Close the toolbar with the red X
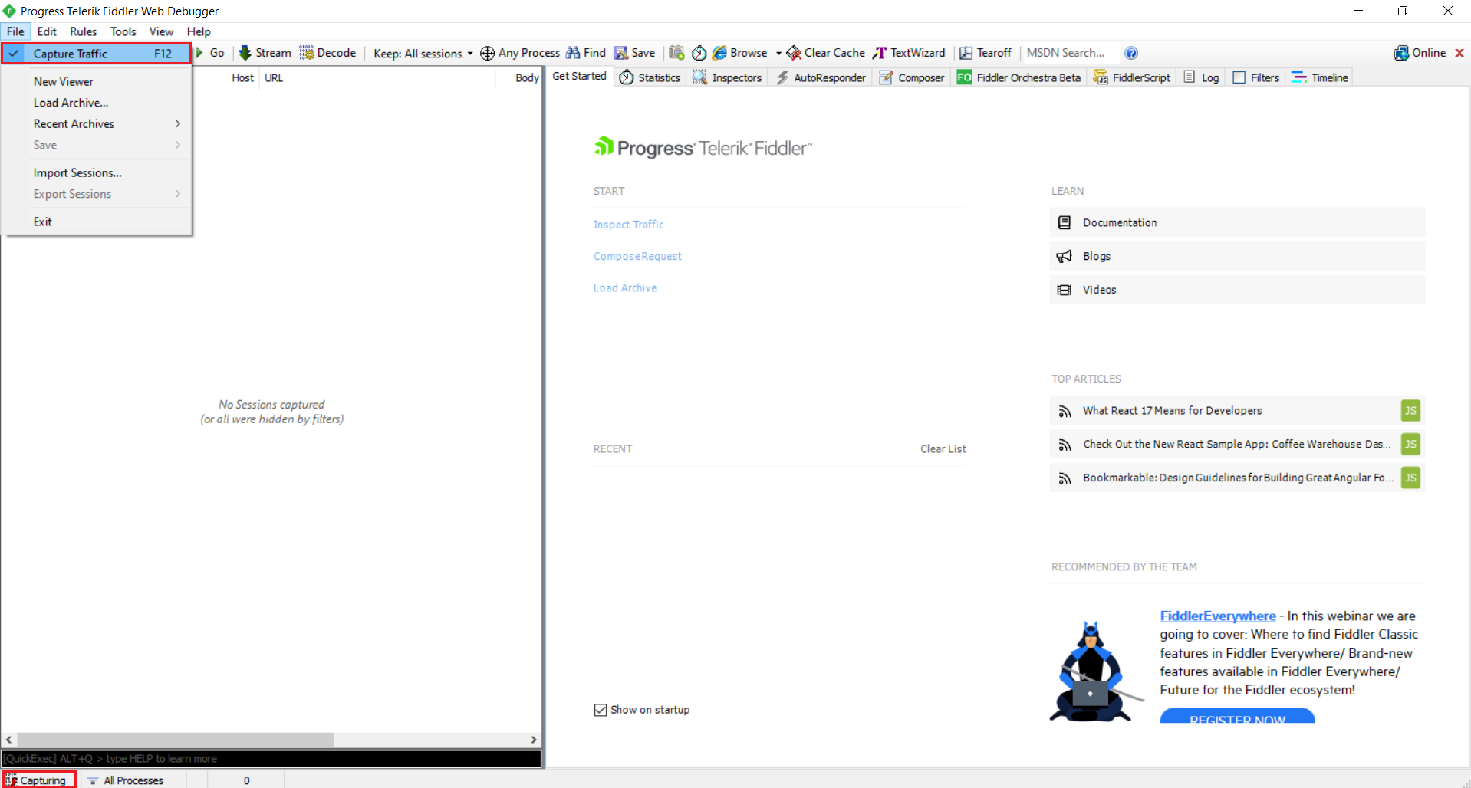This screenshot has height=788, width=1471. point(1459,53)
